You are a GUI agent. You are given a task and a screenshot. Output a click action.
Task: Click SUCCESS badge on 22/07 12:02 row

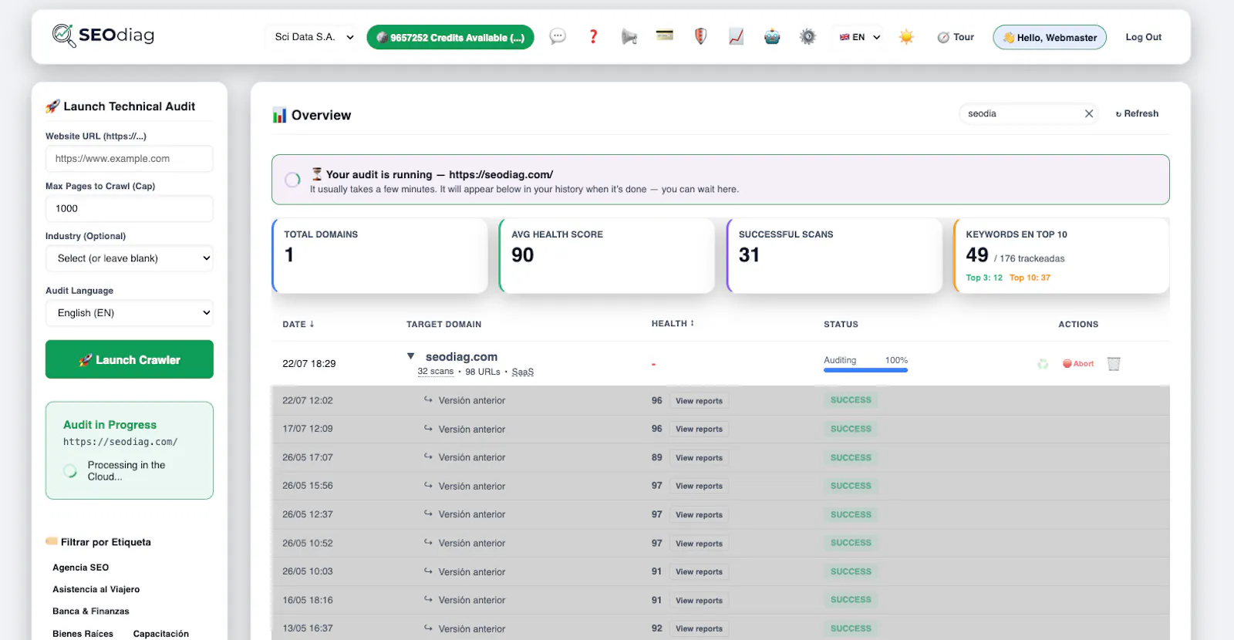point(851,400)
